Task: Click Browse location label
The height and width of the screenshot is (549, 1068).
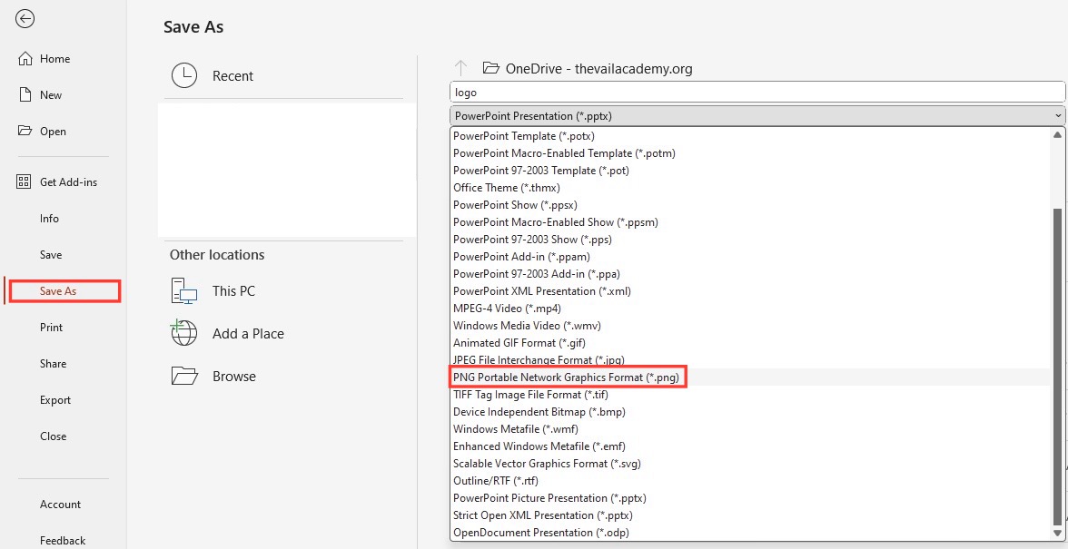Action: 234,377
